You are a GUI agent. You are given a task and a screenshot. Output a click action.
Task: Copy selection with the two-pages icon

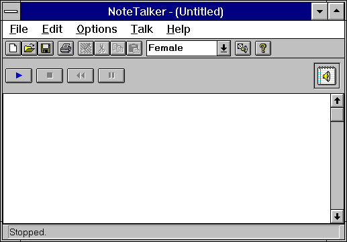click(118, 48)
